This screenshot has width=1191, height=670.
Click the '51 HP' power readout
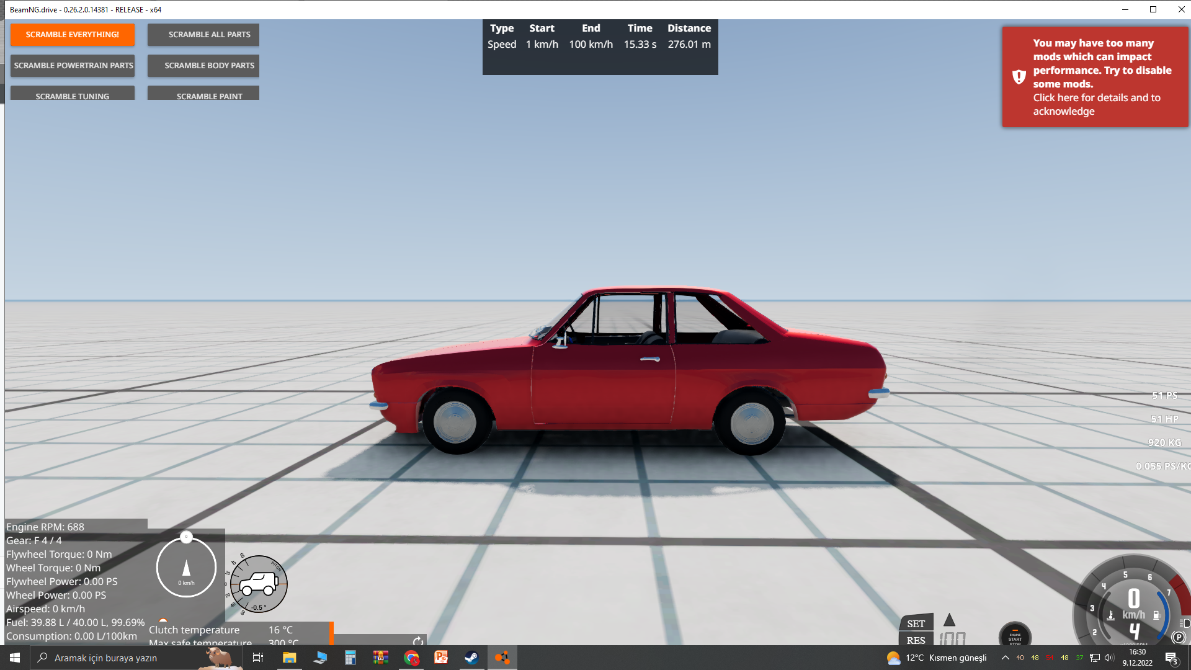(x=1164, y=419)
